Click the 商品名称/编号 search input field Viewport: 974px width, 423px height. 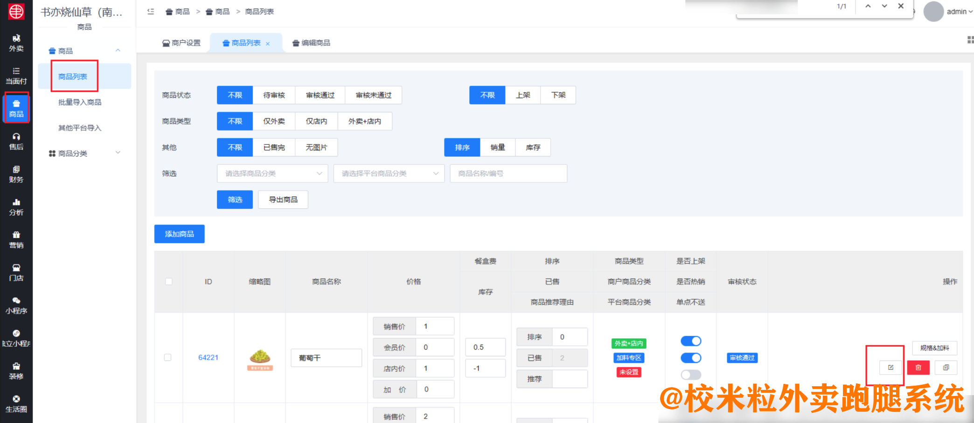pos(508,173)
